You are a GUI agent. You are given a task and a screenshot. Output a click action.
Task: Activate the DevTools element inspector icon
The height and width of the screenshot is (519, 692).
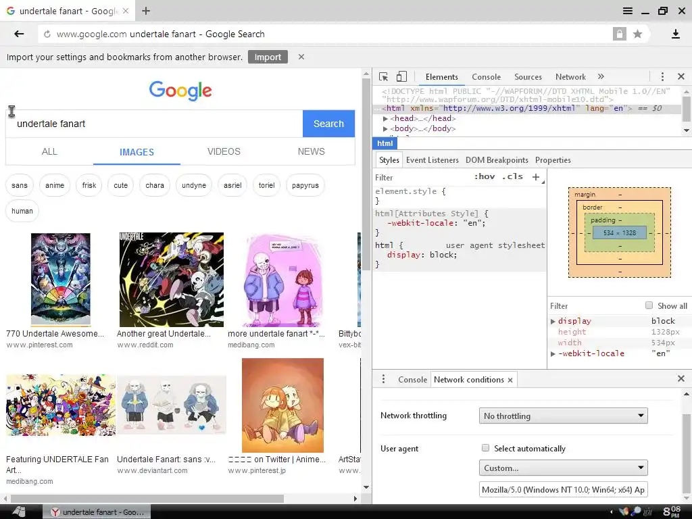tap(383, 77)
